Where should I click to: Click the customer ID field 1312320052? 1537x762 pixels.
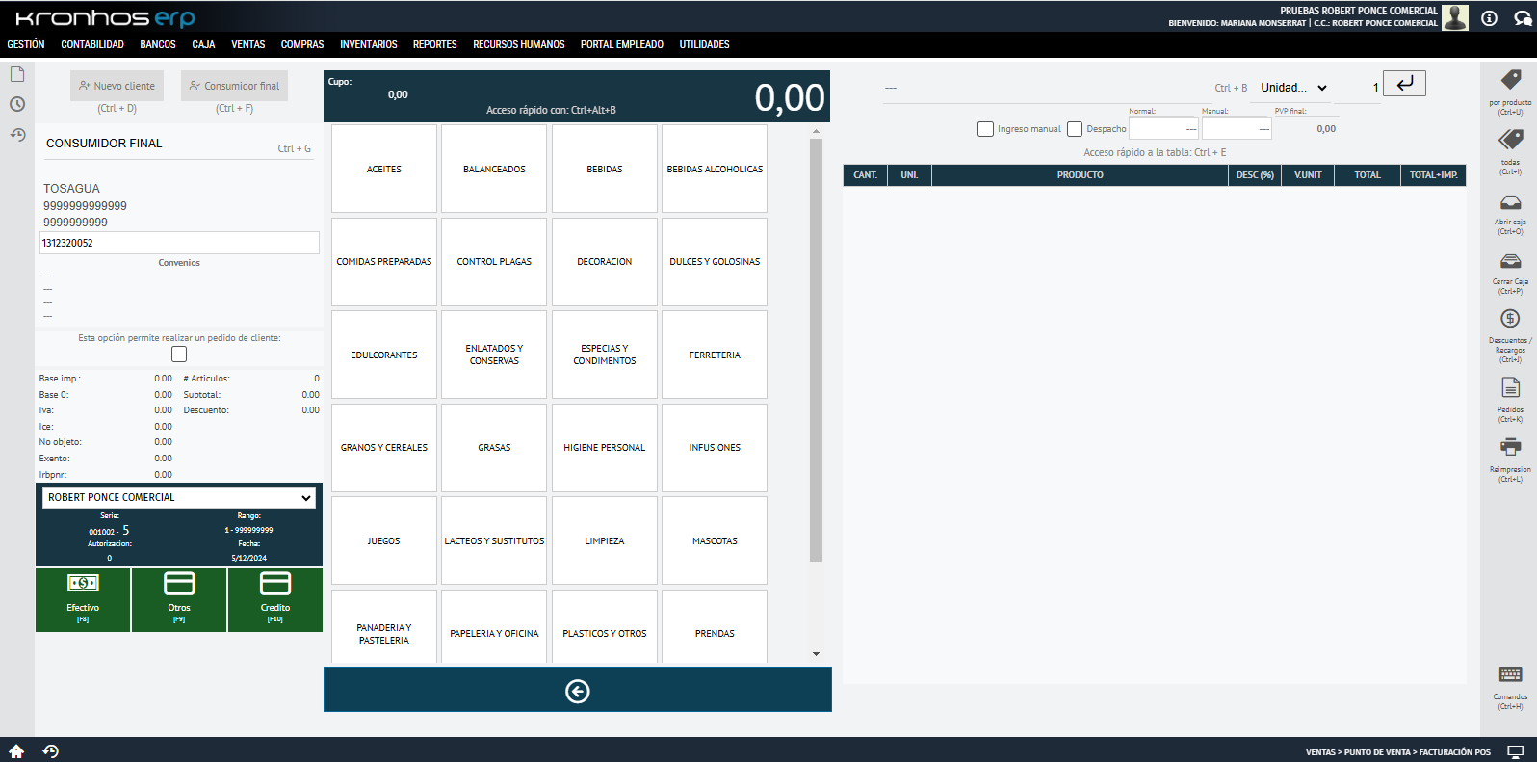[179, 243]
